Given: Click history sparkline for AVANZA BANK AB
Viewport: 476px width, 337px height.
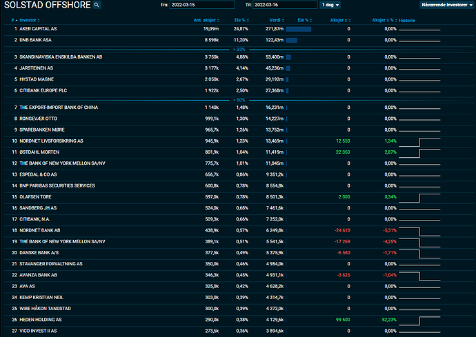Looking at the screenshot, I should point(419,276).
